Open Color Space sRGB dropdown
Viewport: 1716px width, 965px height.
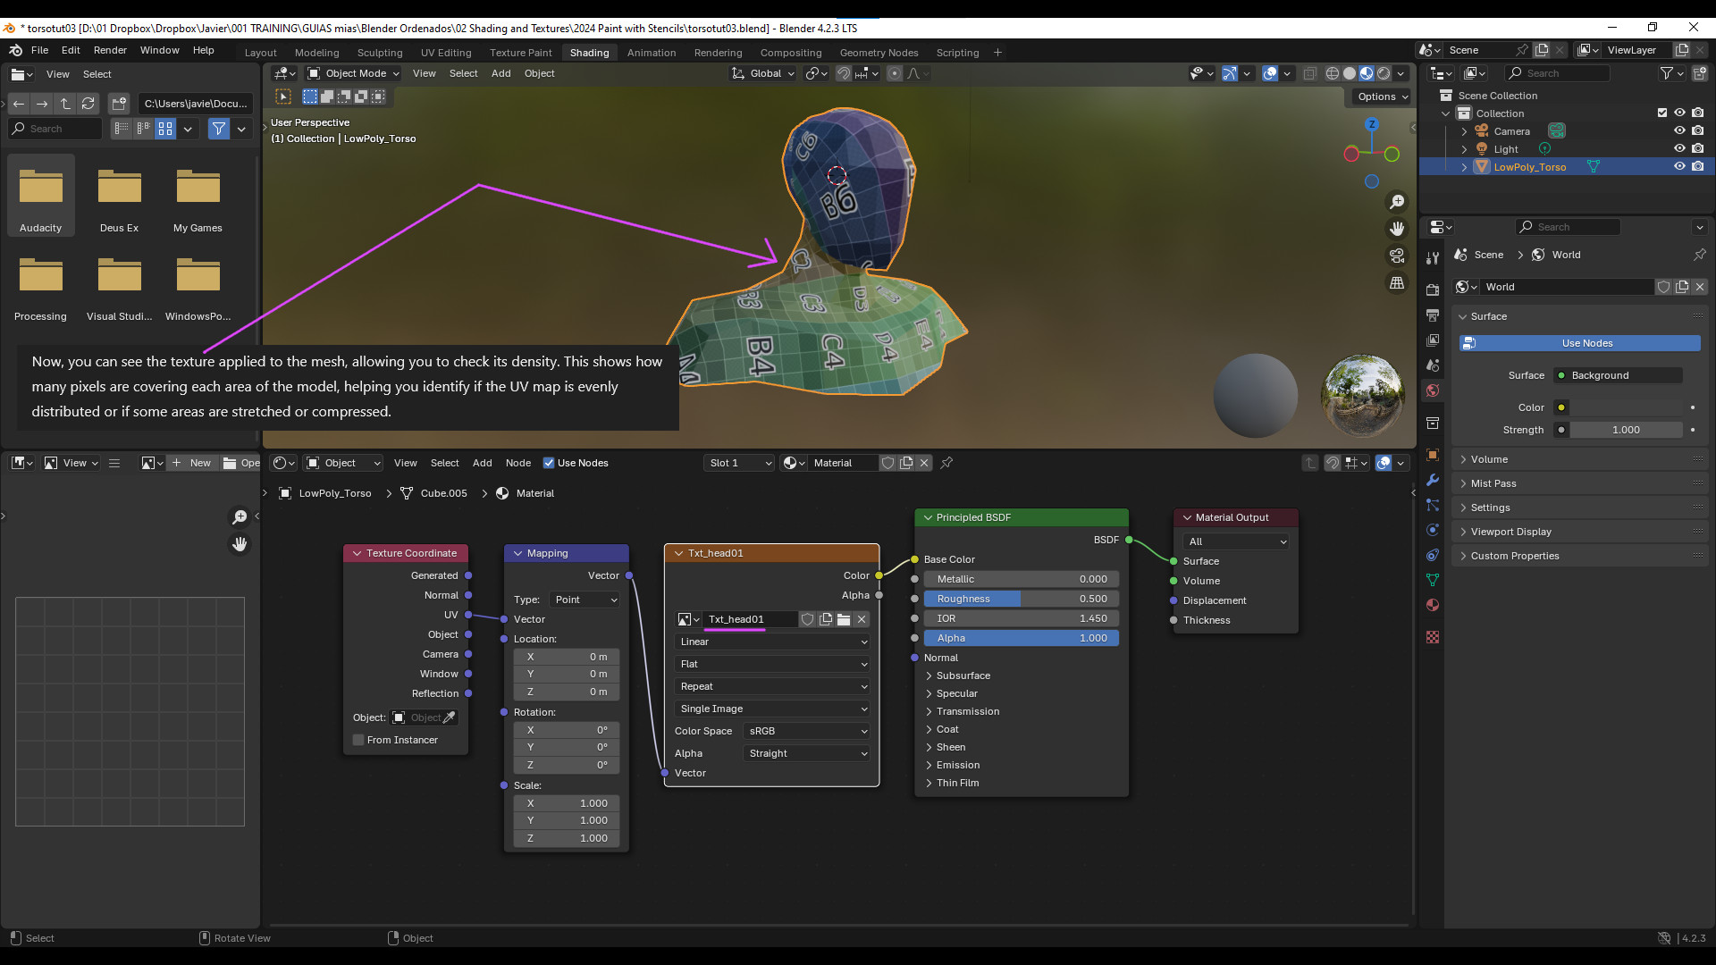[806, 731]
